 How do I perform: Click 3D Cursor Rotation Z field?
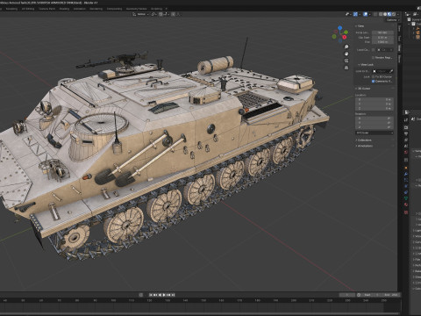[x=375, y=127]
